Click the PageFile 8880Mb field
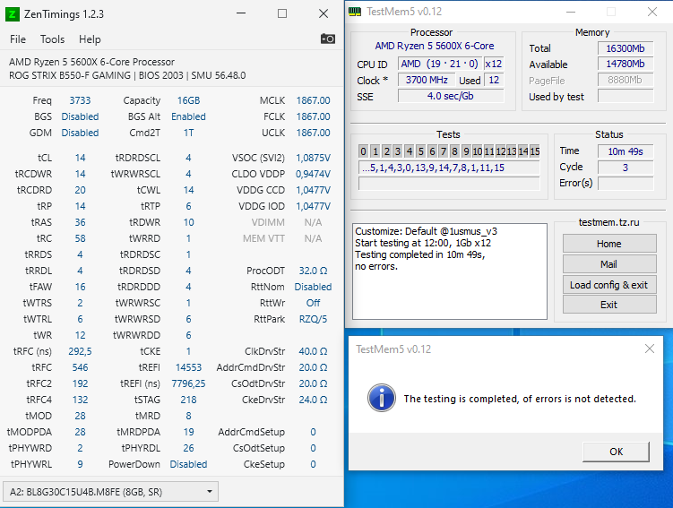The image size is (673, 508). 626,80
